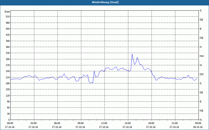Screen dimensions: 209x130
Task: Click the 120 degree axis label
Action: point(8,95)
